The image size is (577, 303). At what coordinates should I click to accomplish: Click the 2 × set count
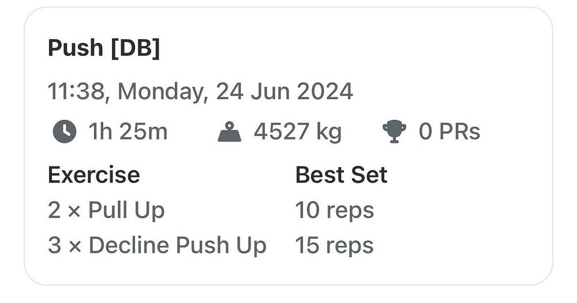coord(64,210)
